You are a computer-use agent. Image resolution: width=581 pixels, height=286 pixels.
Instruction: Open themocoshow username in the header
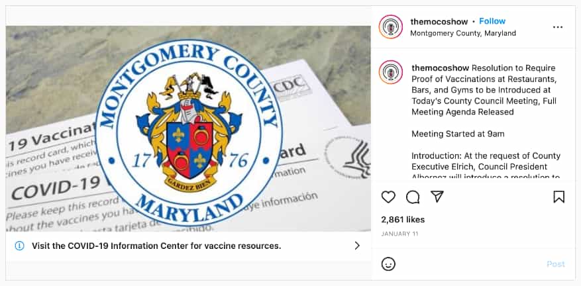tap(439, 21)
